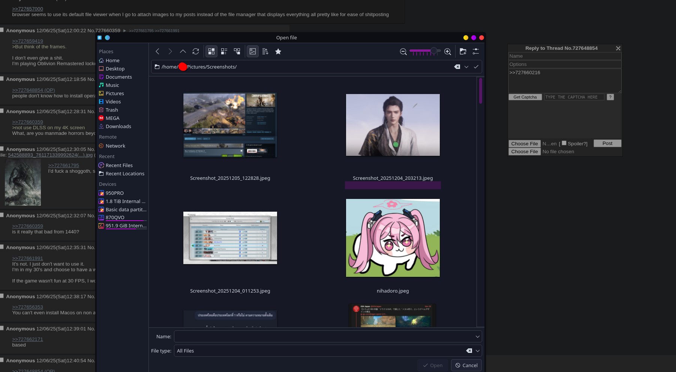Zoom out thumbnail size with minus magnifier

(x=403, y=52)
